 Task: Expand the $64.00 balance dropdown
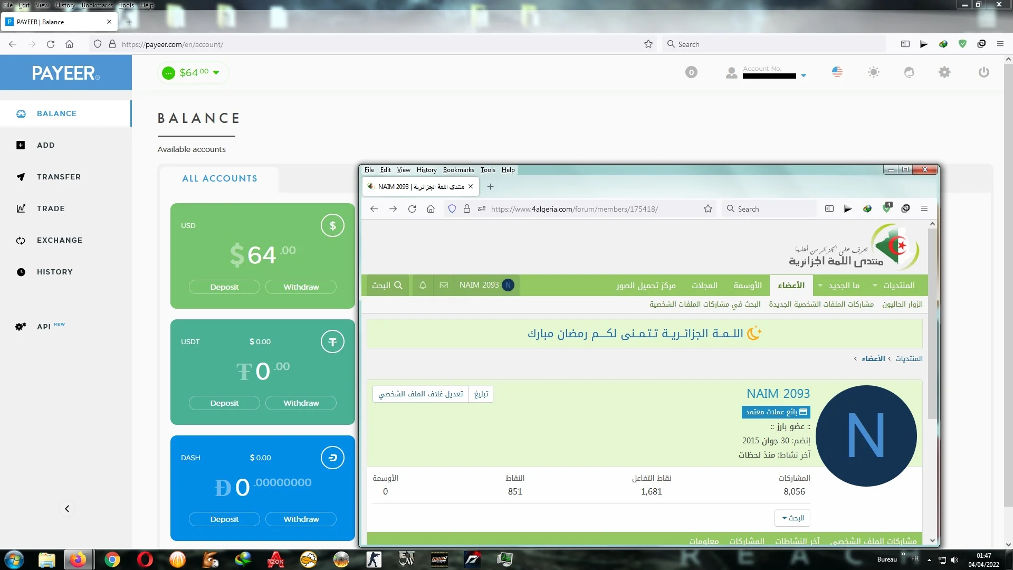216,73
